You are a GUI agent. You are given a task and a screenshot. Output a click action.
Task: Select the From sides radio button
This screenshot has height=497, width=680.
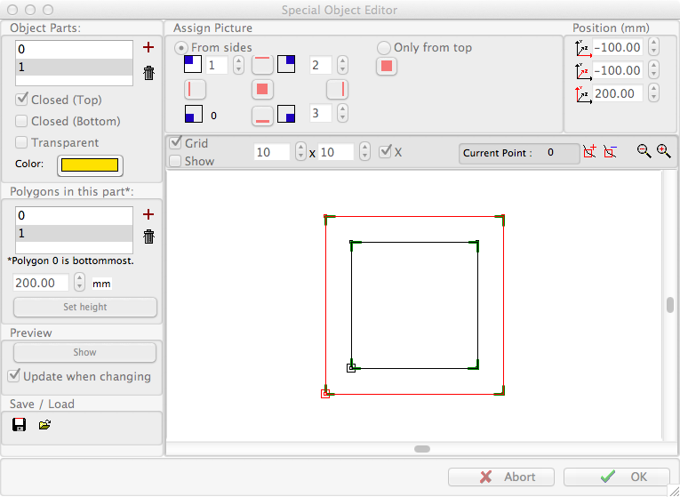[183, 47]
